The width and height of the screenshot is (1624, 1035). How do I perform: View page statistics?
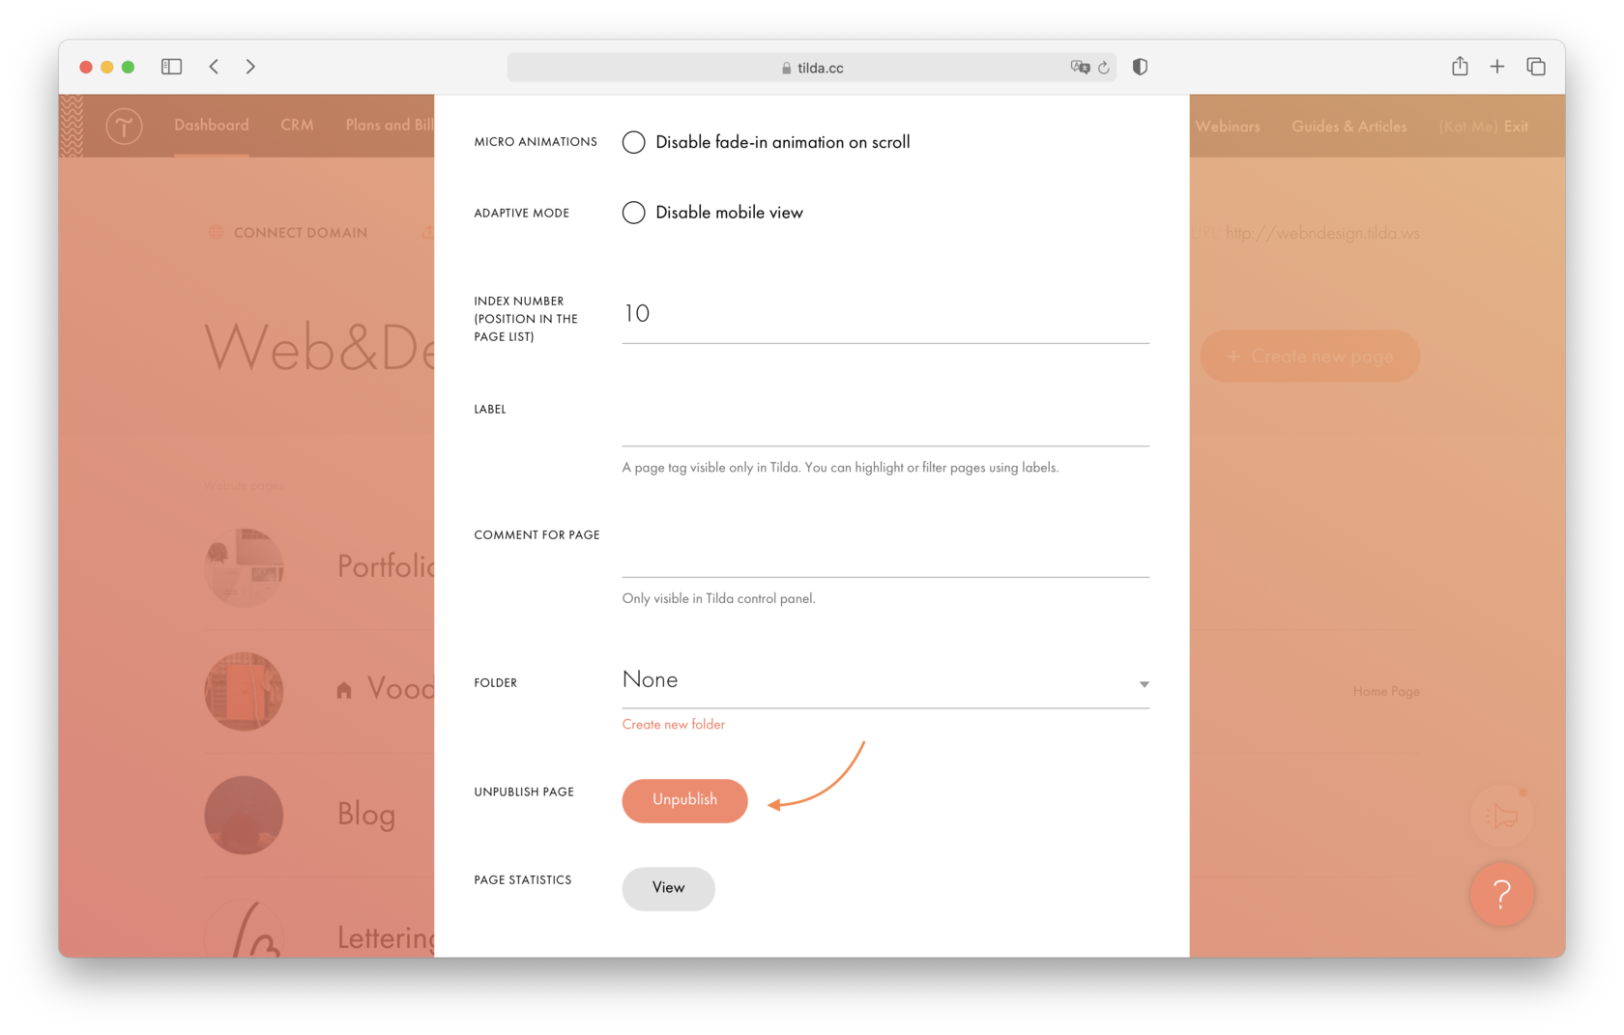(668, 888)
